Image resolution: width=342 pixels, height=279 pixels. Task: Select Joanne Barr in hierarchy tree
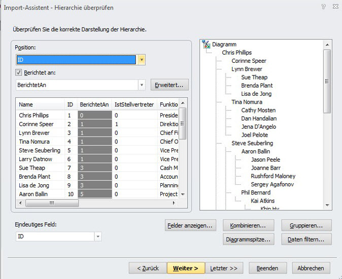tap(265, 168)
